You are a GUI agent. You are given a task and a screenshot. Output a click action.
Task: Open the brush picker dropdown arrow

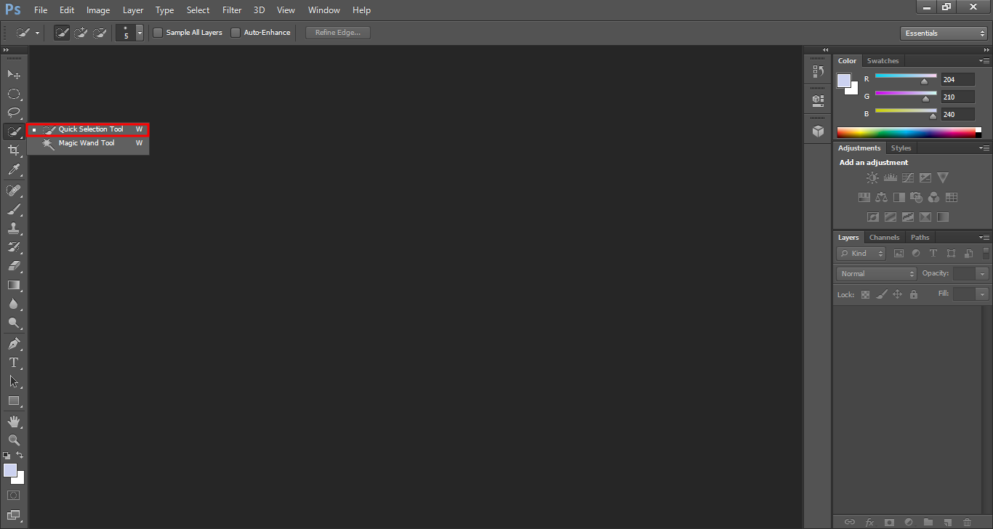click(x=140, y=33)
